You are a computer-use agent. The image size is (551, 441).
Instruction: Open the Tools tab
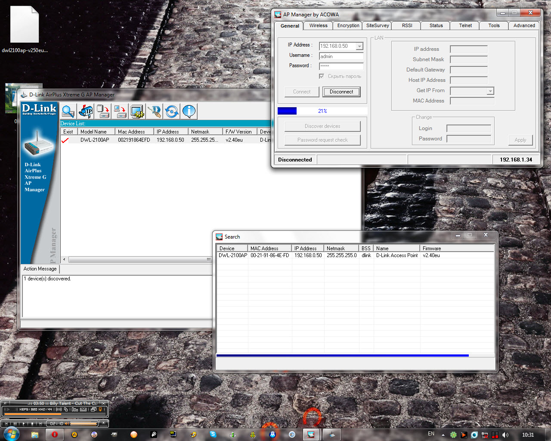pyautogui.click(x=494, y=25)
